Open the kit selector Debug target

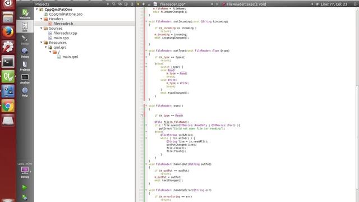click(25, 172)
